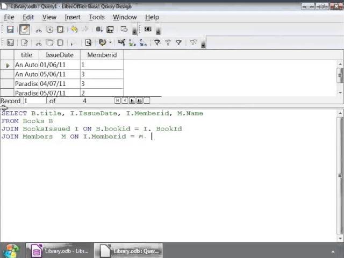Open the Windows Start button
Image resolution: width=344 pixels, height=258 pixels.
(x=11, y=250)
